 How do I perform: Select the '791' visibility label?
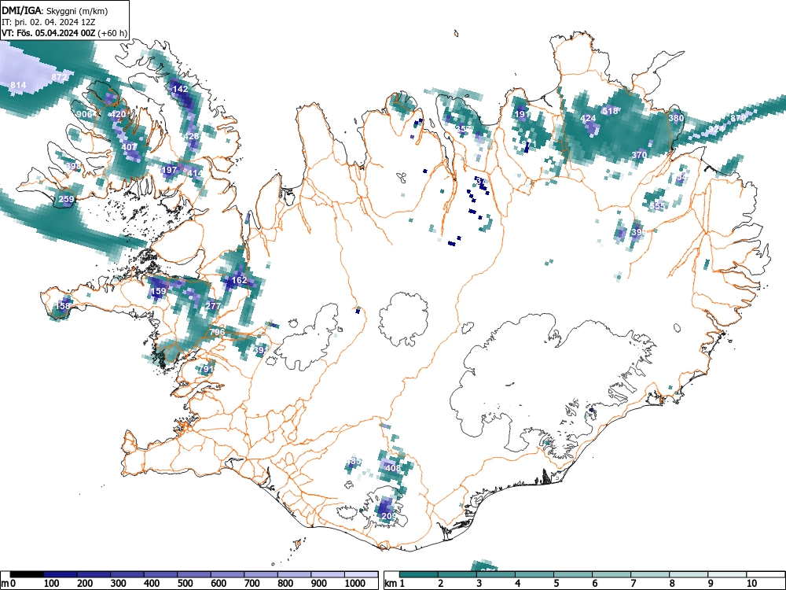click(206, 369)
